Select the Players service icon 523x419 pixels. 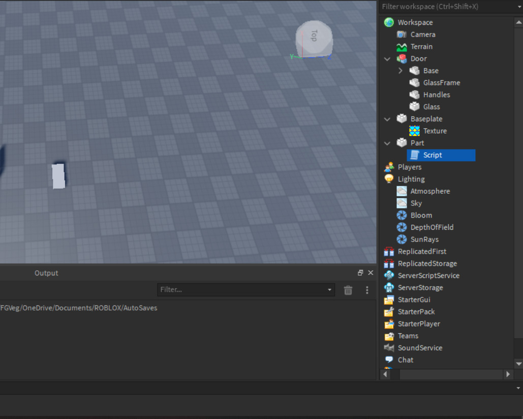(388, 167)
